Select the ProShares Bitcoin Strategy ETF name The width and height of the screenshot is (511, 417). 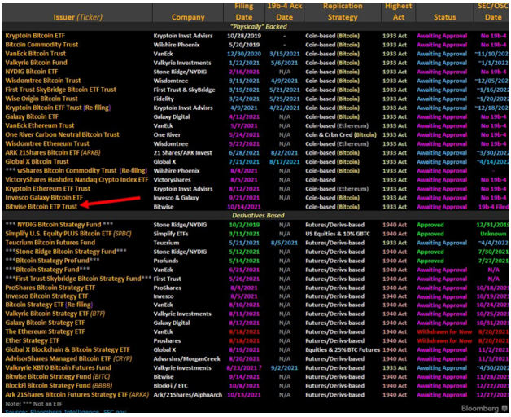point(50,288)
